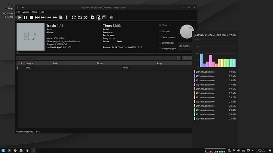Click the music file toolbar icon
Viewport: 273px width, 153px height.
click(x=61, y=17)
